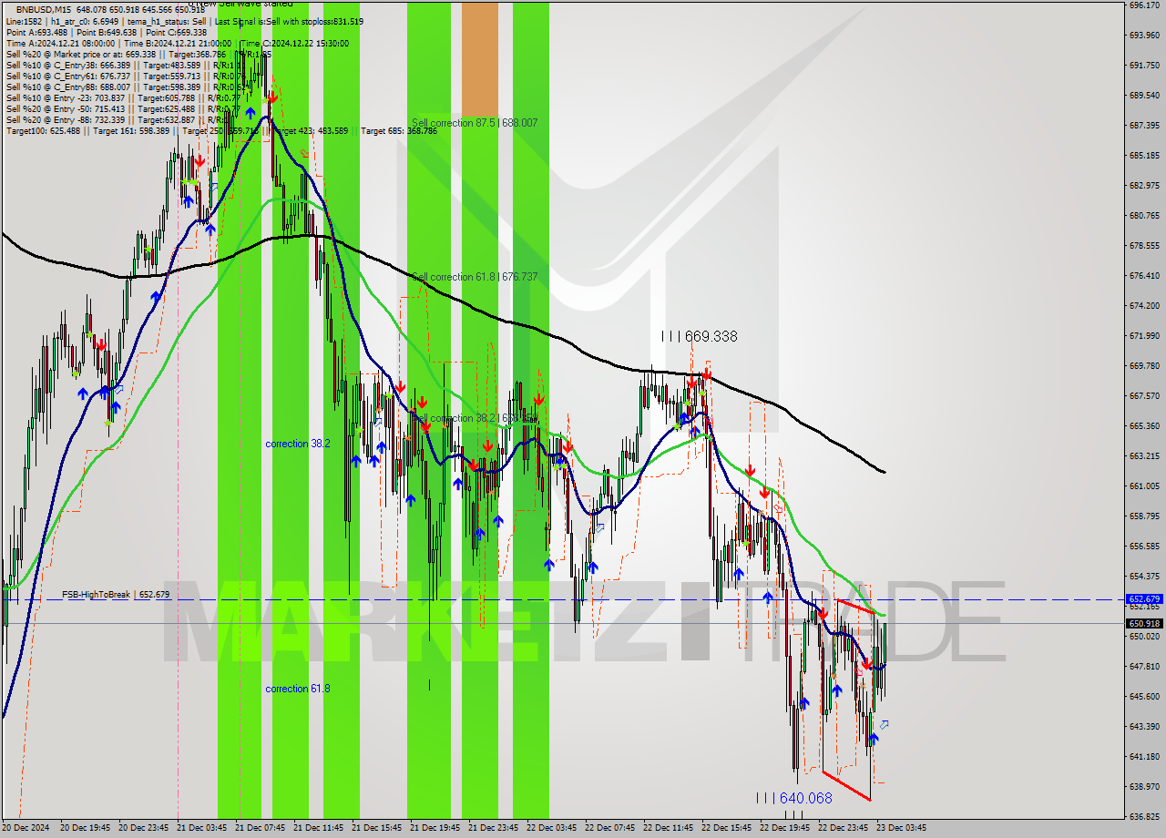The height and width of the screenshot is (838, 1166).
Task: Select the 671.990 price axis value
Action: (x=1144, y=336)
